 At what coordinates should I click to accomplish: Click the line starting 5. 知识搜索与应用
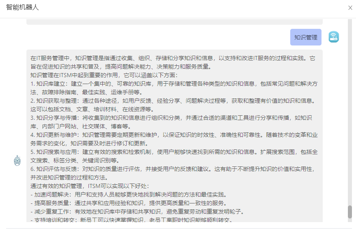174,152
